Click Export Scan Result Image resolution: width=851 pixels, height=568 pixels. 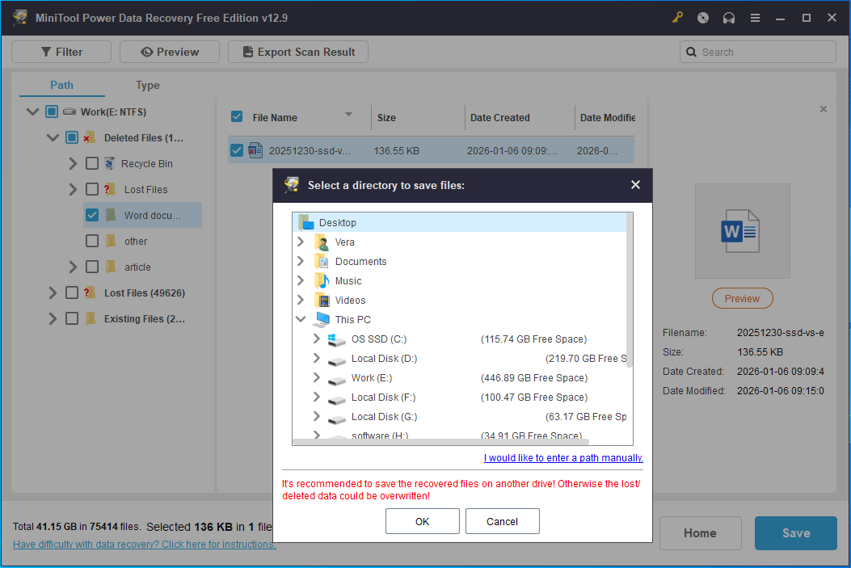point(298,52)
